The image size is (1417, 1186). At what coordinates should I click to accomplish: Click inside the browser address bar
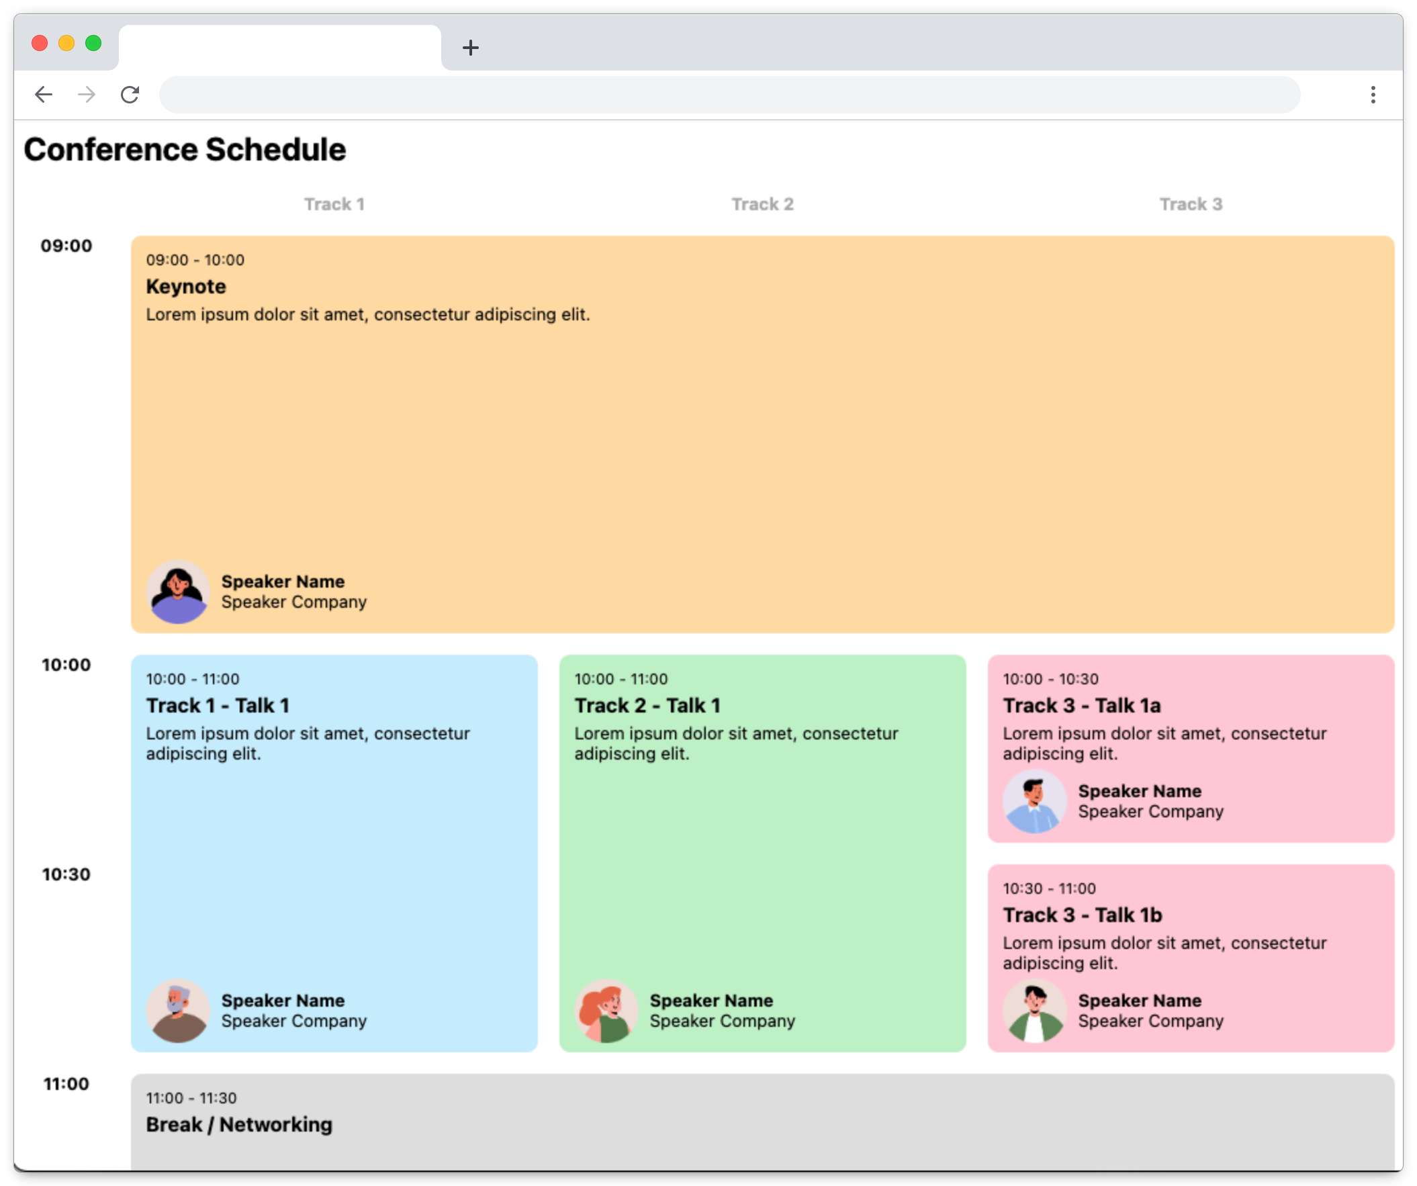(729, 95)
